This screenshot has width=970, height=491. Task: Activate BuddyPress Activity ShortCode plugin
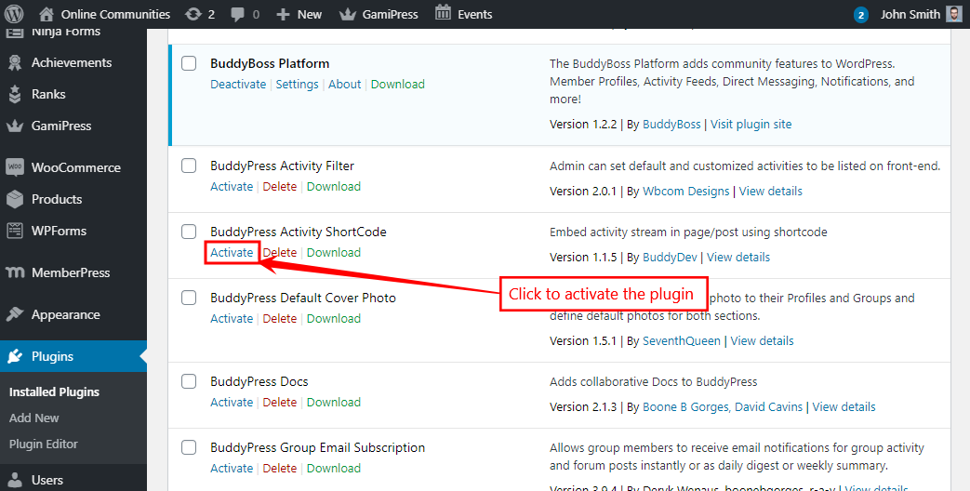pyautogui.click(x=232, y=252)
